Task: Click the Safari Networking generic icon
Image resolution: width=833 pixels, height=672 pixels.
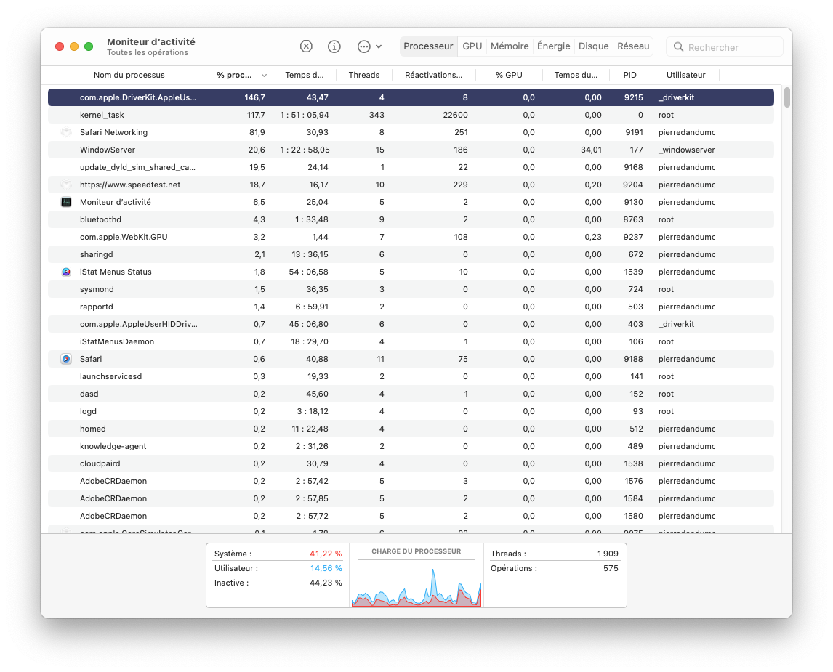Action: coord(66,133)
